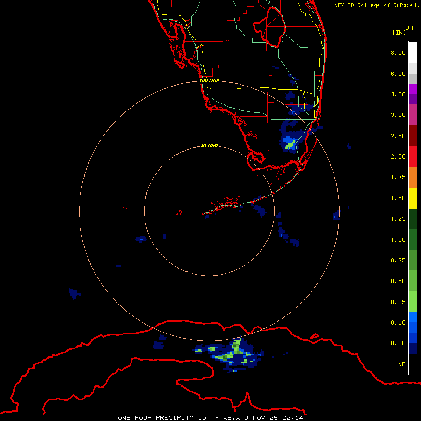Select the 1.50 legend value
Viewport: 421px width, 421px height.
click(398, 198)
